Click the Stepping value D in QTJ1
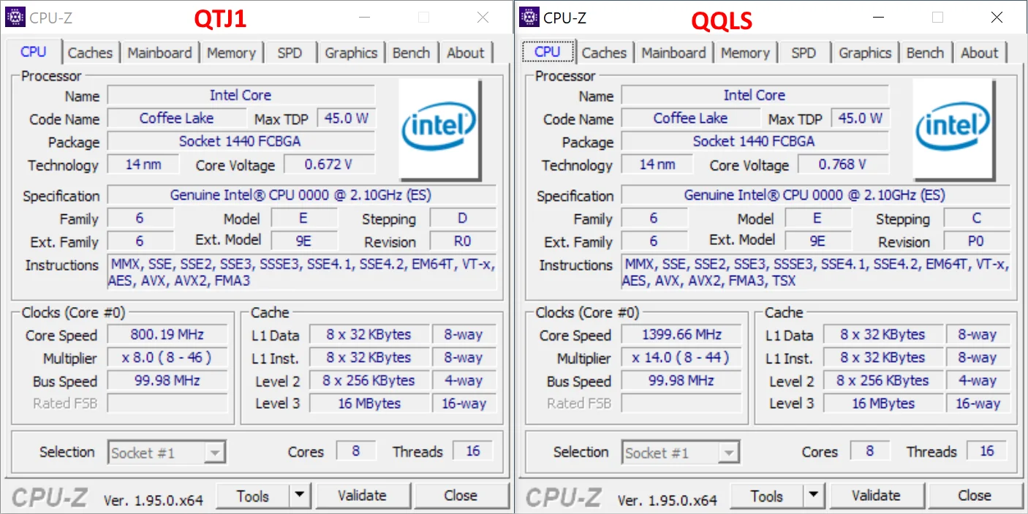 click(x=463, y=218)
